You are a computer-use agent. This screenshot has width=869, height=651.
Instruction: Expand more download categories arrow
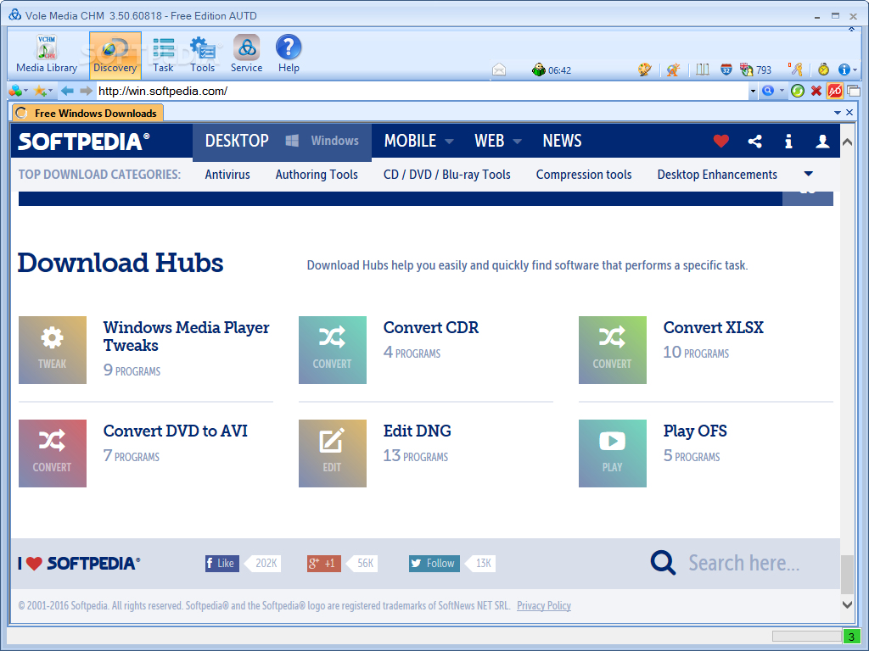click(809, 174)
